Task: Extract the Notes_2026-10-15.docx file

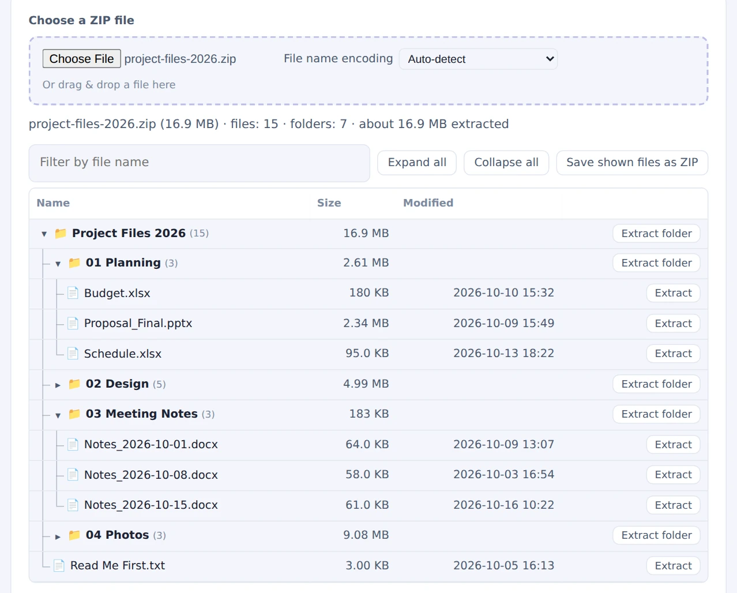Action: [x=673, y=505]
